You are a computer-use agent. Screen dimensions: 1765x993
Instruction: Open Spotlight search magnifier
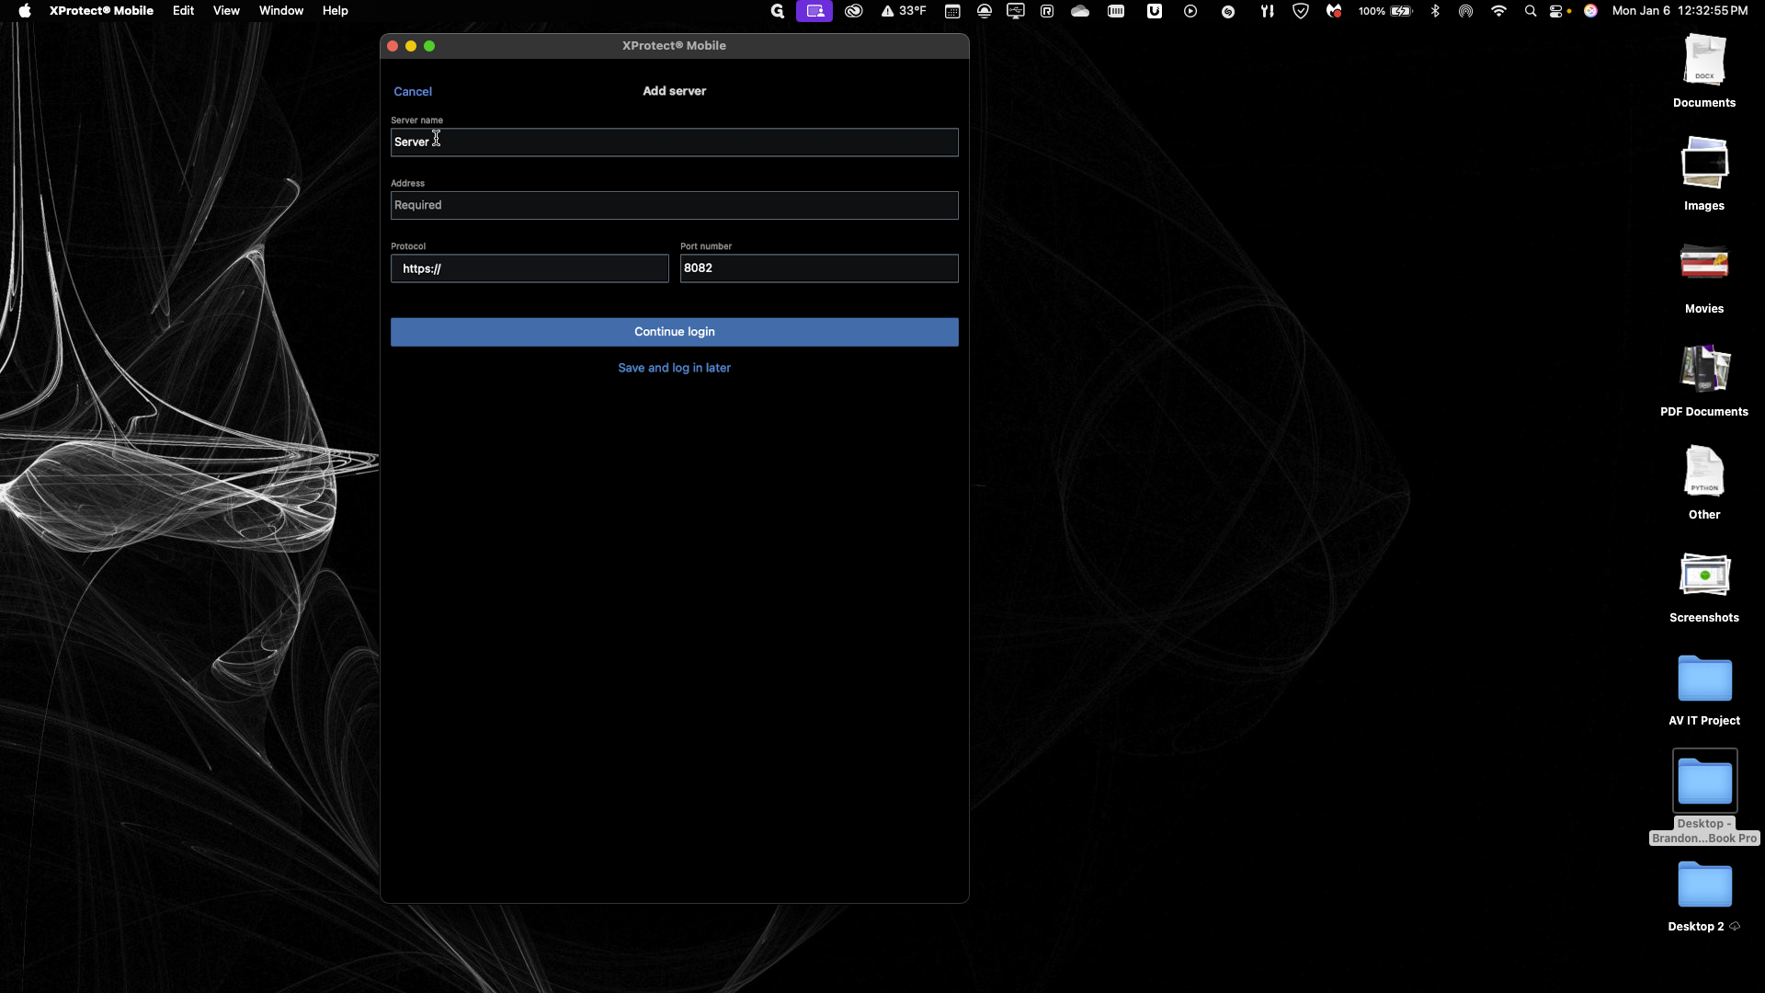pos(1531,11)
